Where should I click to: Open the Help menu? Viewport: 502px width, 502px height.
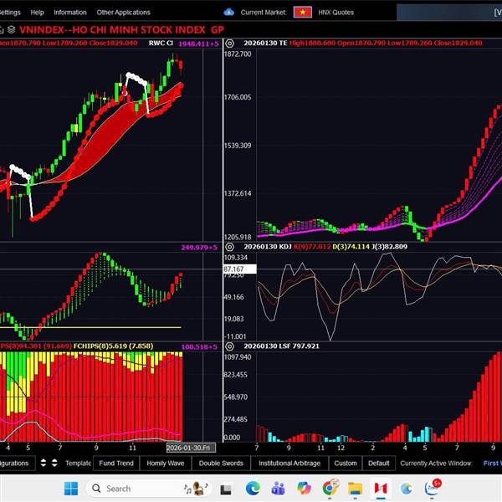37,13
